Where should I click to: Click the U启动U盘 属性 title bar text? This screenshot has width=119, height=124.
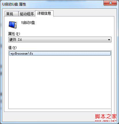point(14,4)
